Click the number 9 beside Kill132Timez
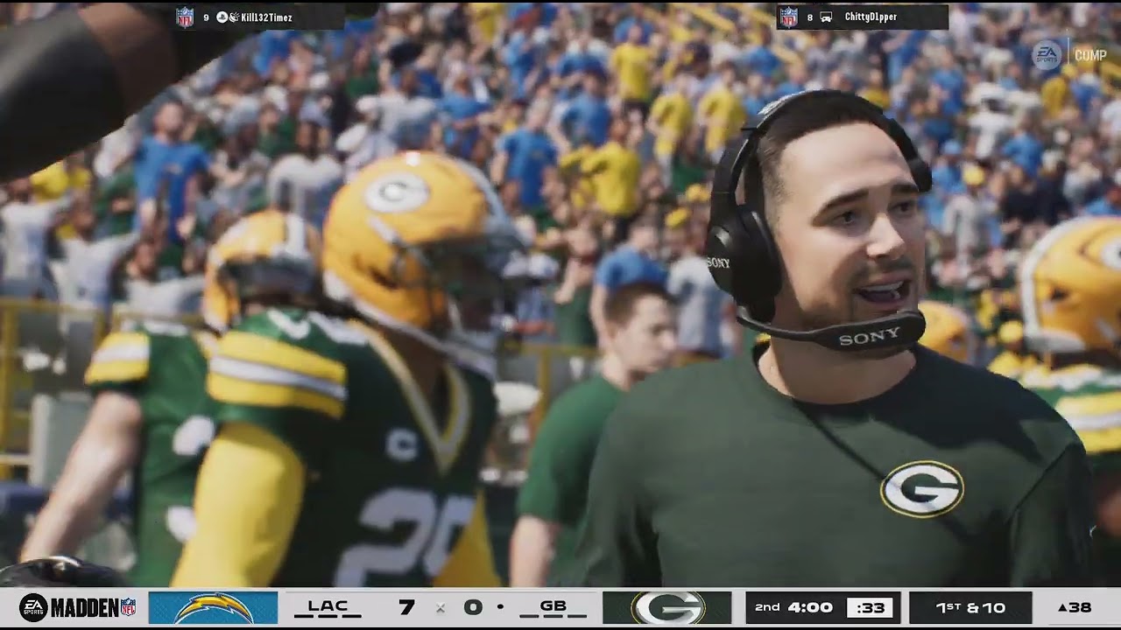The width and height of the screenshot is (1121, 630). (206, 17)
